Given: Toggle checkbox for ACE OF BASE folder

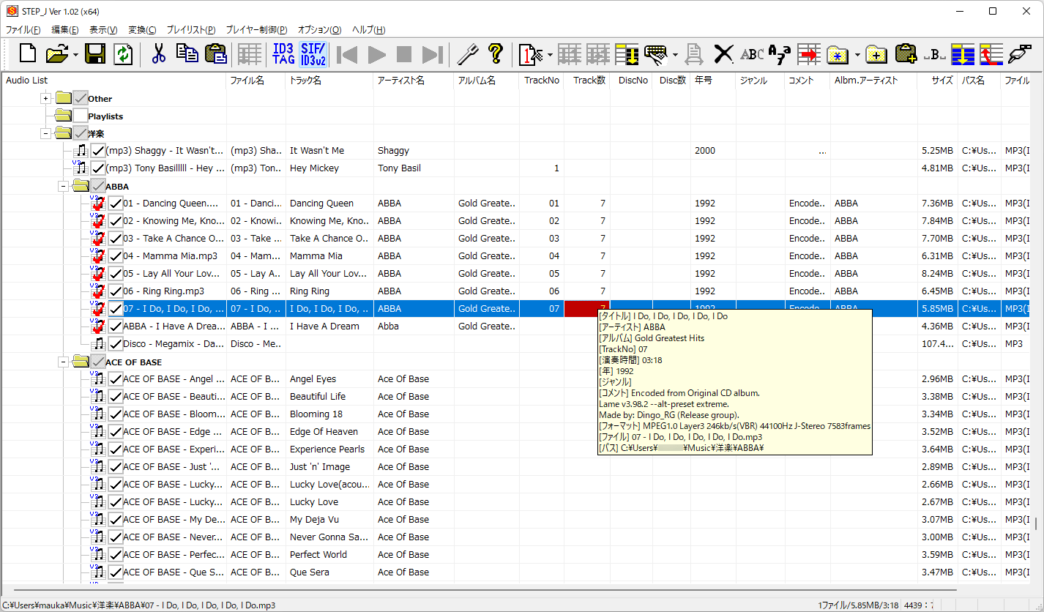Looking at the screenshot, I should tap(98, 362).
